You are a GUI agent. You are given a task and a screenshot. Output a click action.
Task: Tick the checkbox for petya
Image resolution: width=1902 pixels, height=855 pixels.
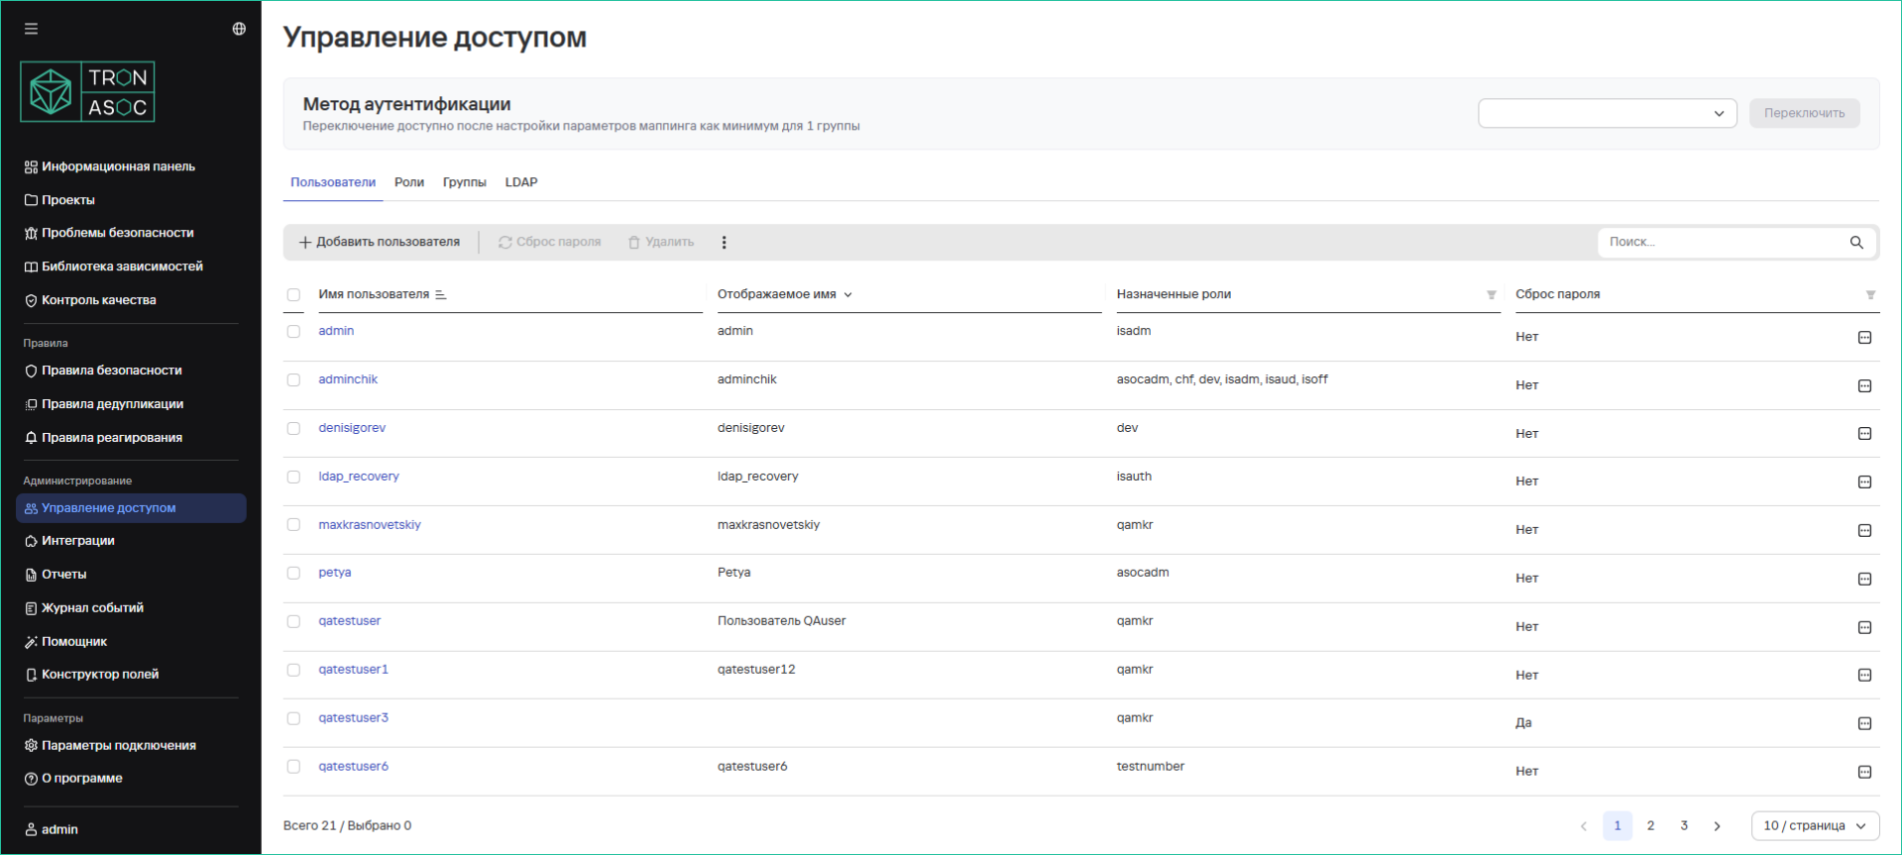pos(293,574)
